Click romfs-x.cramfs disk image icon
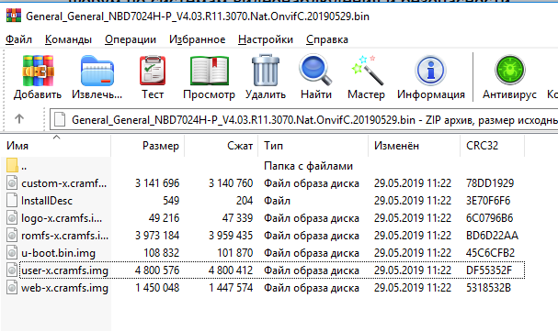 (12, 236)
